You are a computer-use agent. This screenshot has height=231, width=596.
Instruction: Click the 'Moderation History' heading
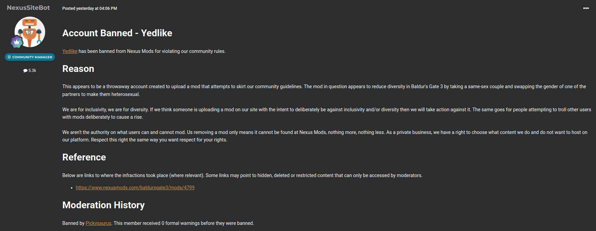coord(103,205)
